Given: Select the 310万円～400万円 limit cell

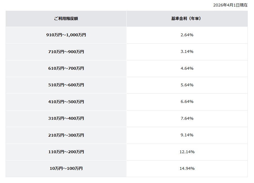Looking at the screenshot, I should [66, 118].
